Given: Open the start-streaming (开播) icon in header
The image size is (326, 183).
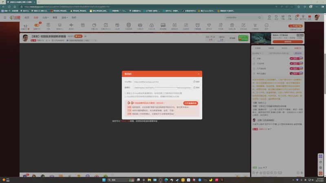Looking at the screenshot, I should tap(289, 17).
